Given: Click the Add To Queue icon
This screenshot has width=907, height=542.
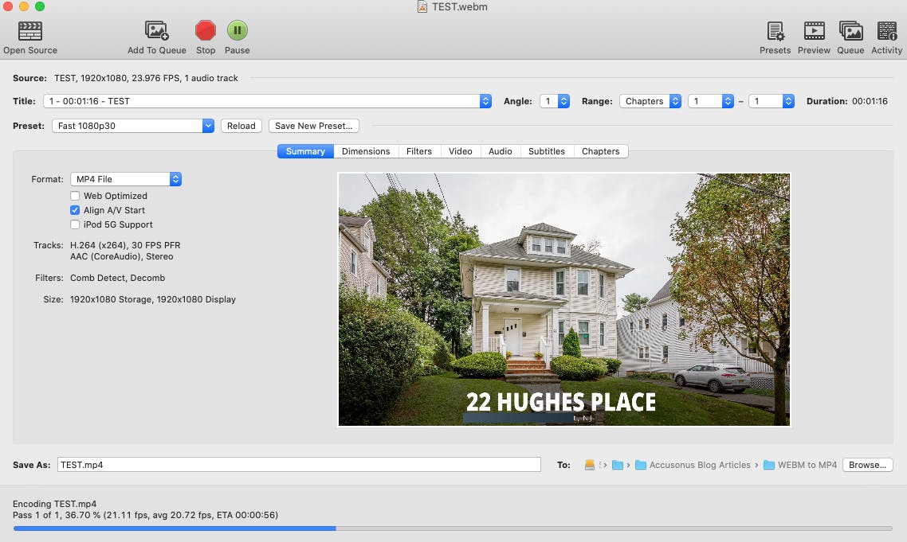Looking at the screenshot, I should pyautogui.click(x=157, y=31).
